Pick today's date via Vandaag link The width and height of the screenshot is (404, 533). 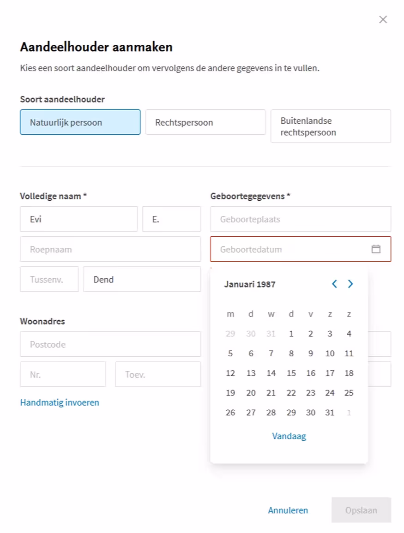coord(289,436)
